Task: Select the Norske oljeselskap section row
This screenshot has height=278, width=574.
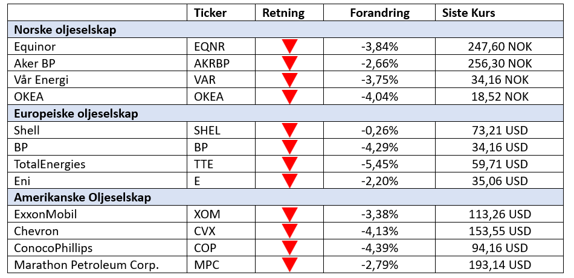Action: click(x=65, y=30)
